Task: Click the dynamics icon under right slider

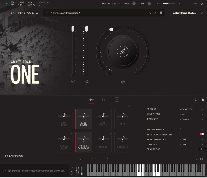Action: click(x=87, y=82)
